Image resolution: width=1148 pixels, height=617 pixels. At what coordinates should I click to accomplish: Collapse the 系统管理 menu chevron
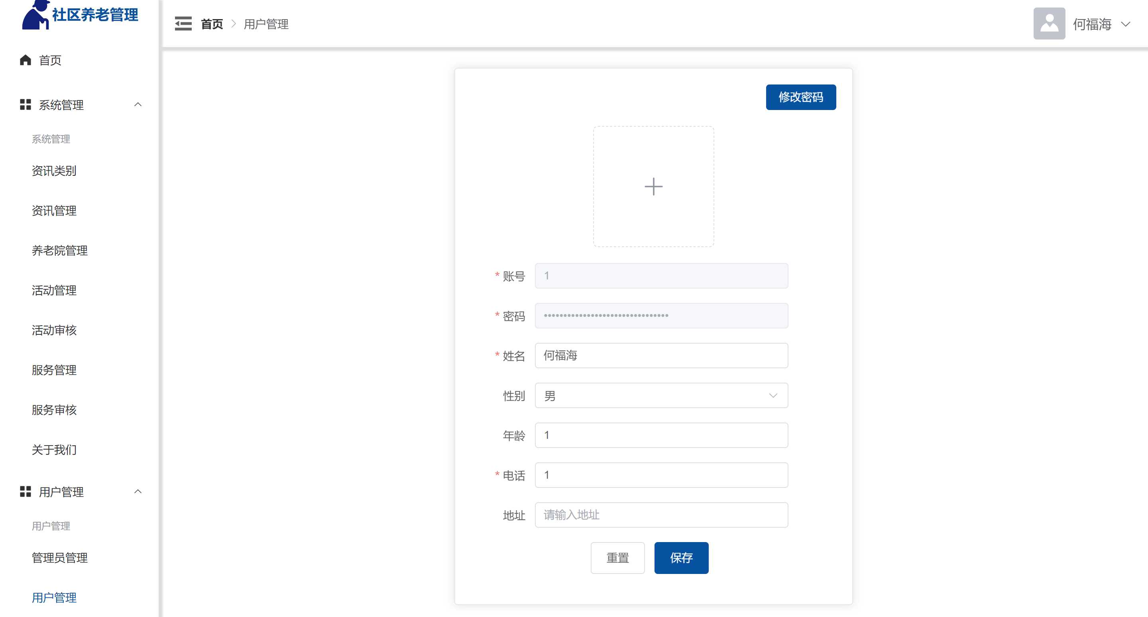(x=138, y=105)
